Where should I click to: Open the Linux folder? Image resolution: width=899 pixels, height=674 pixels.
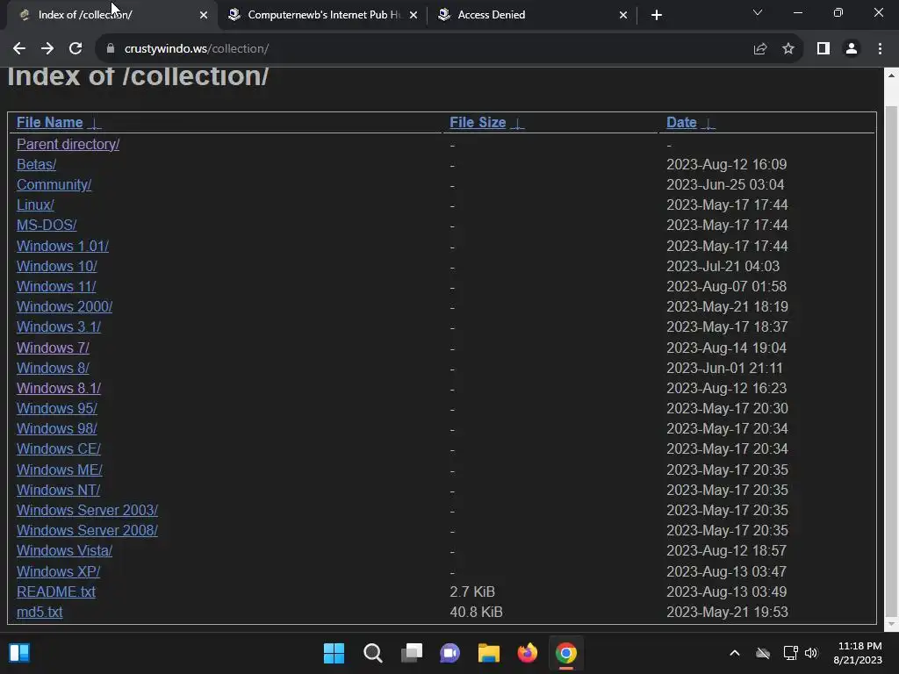pos(35,204)
